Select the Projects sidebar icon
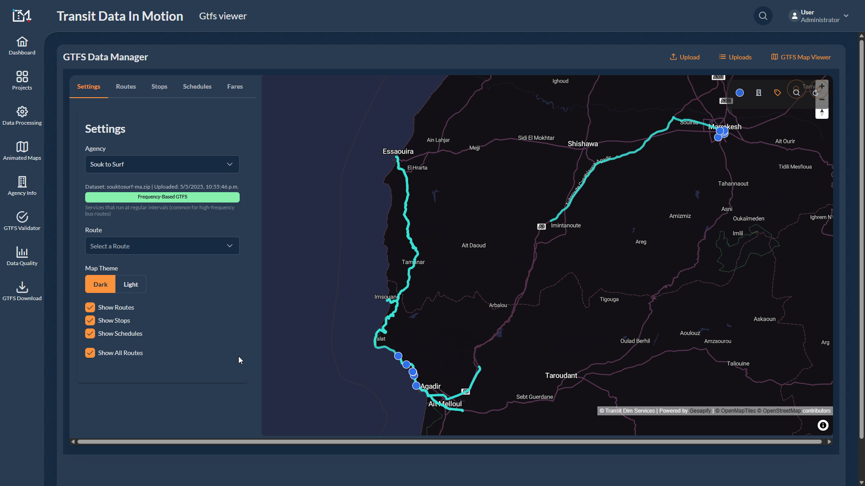The width and height of the screenshot is (865, 486). 22,80
